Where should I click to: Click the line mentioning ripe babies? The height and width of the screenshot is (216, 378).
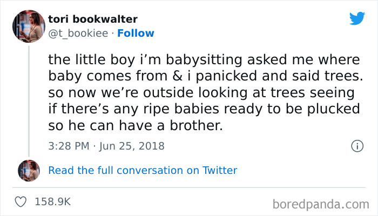[x=204, y=107]
